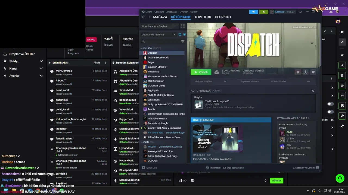Open broadcast signal icon in Twitch sidebar
The height and width of the screenshot is (195, 348).
point(342,96)
